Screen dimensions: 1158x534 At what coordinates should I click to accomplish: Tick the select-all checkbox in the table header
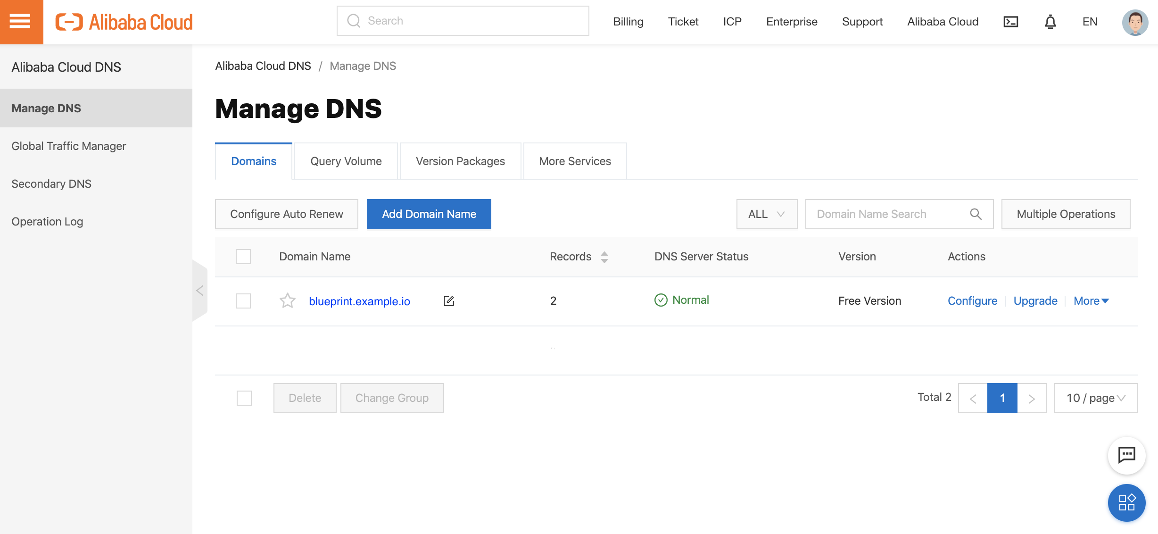243,257
